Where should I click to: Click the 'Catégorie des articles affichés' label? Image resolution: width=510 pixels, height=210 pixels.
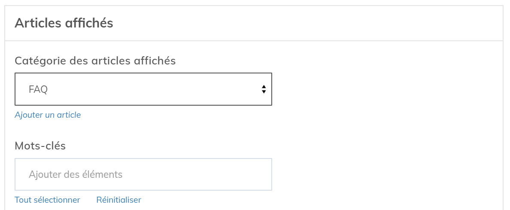pos(95,61)
